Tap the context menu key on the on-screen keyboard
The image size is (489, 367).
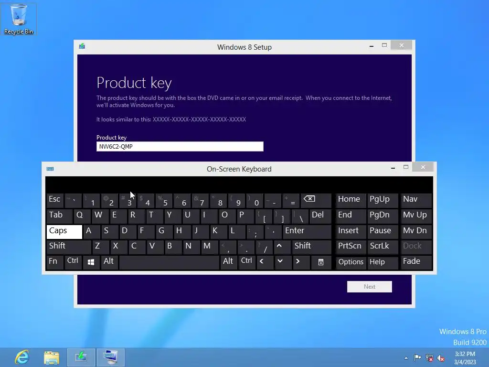[x=321, y=262]
